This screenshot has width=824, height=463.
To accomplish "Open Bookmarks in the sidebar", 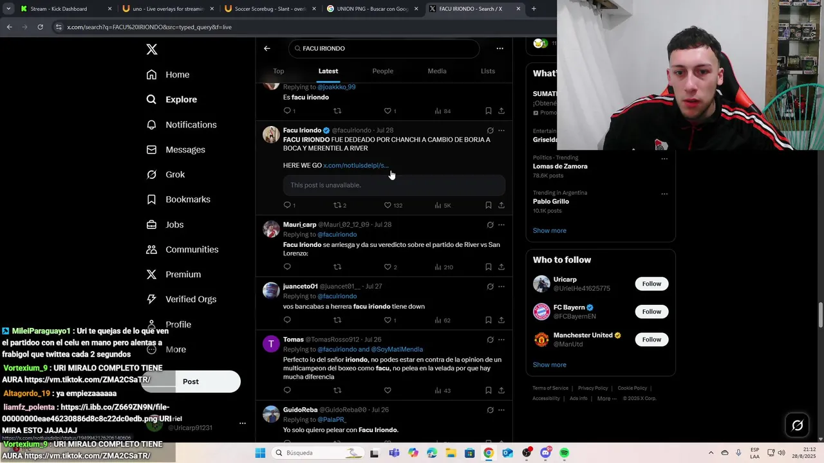I will (178, 199).
